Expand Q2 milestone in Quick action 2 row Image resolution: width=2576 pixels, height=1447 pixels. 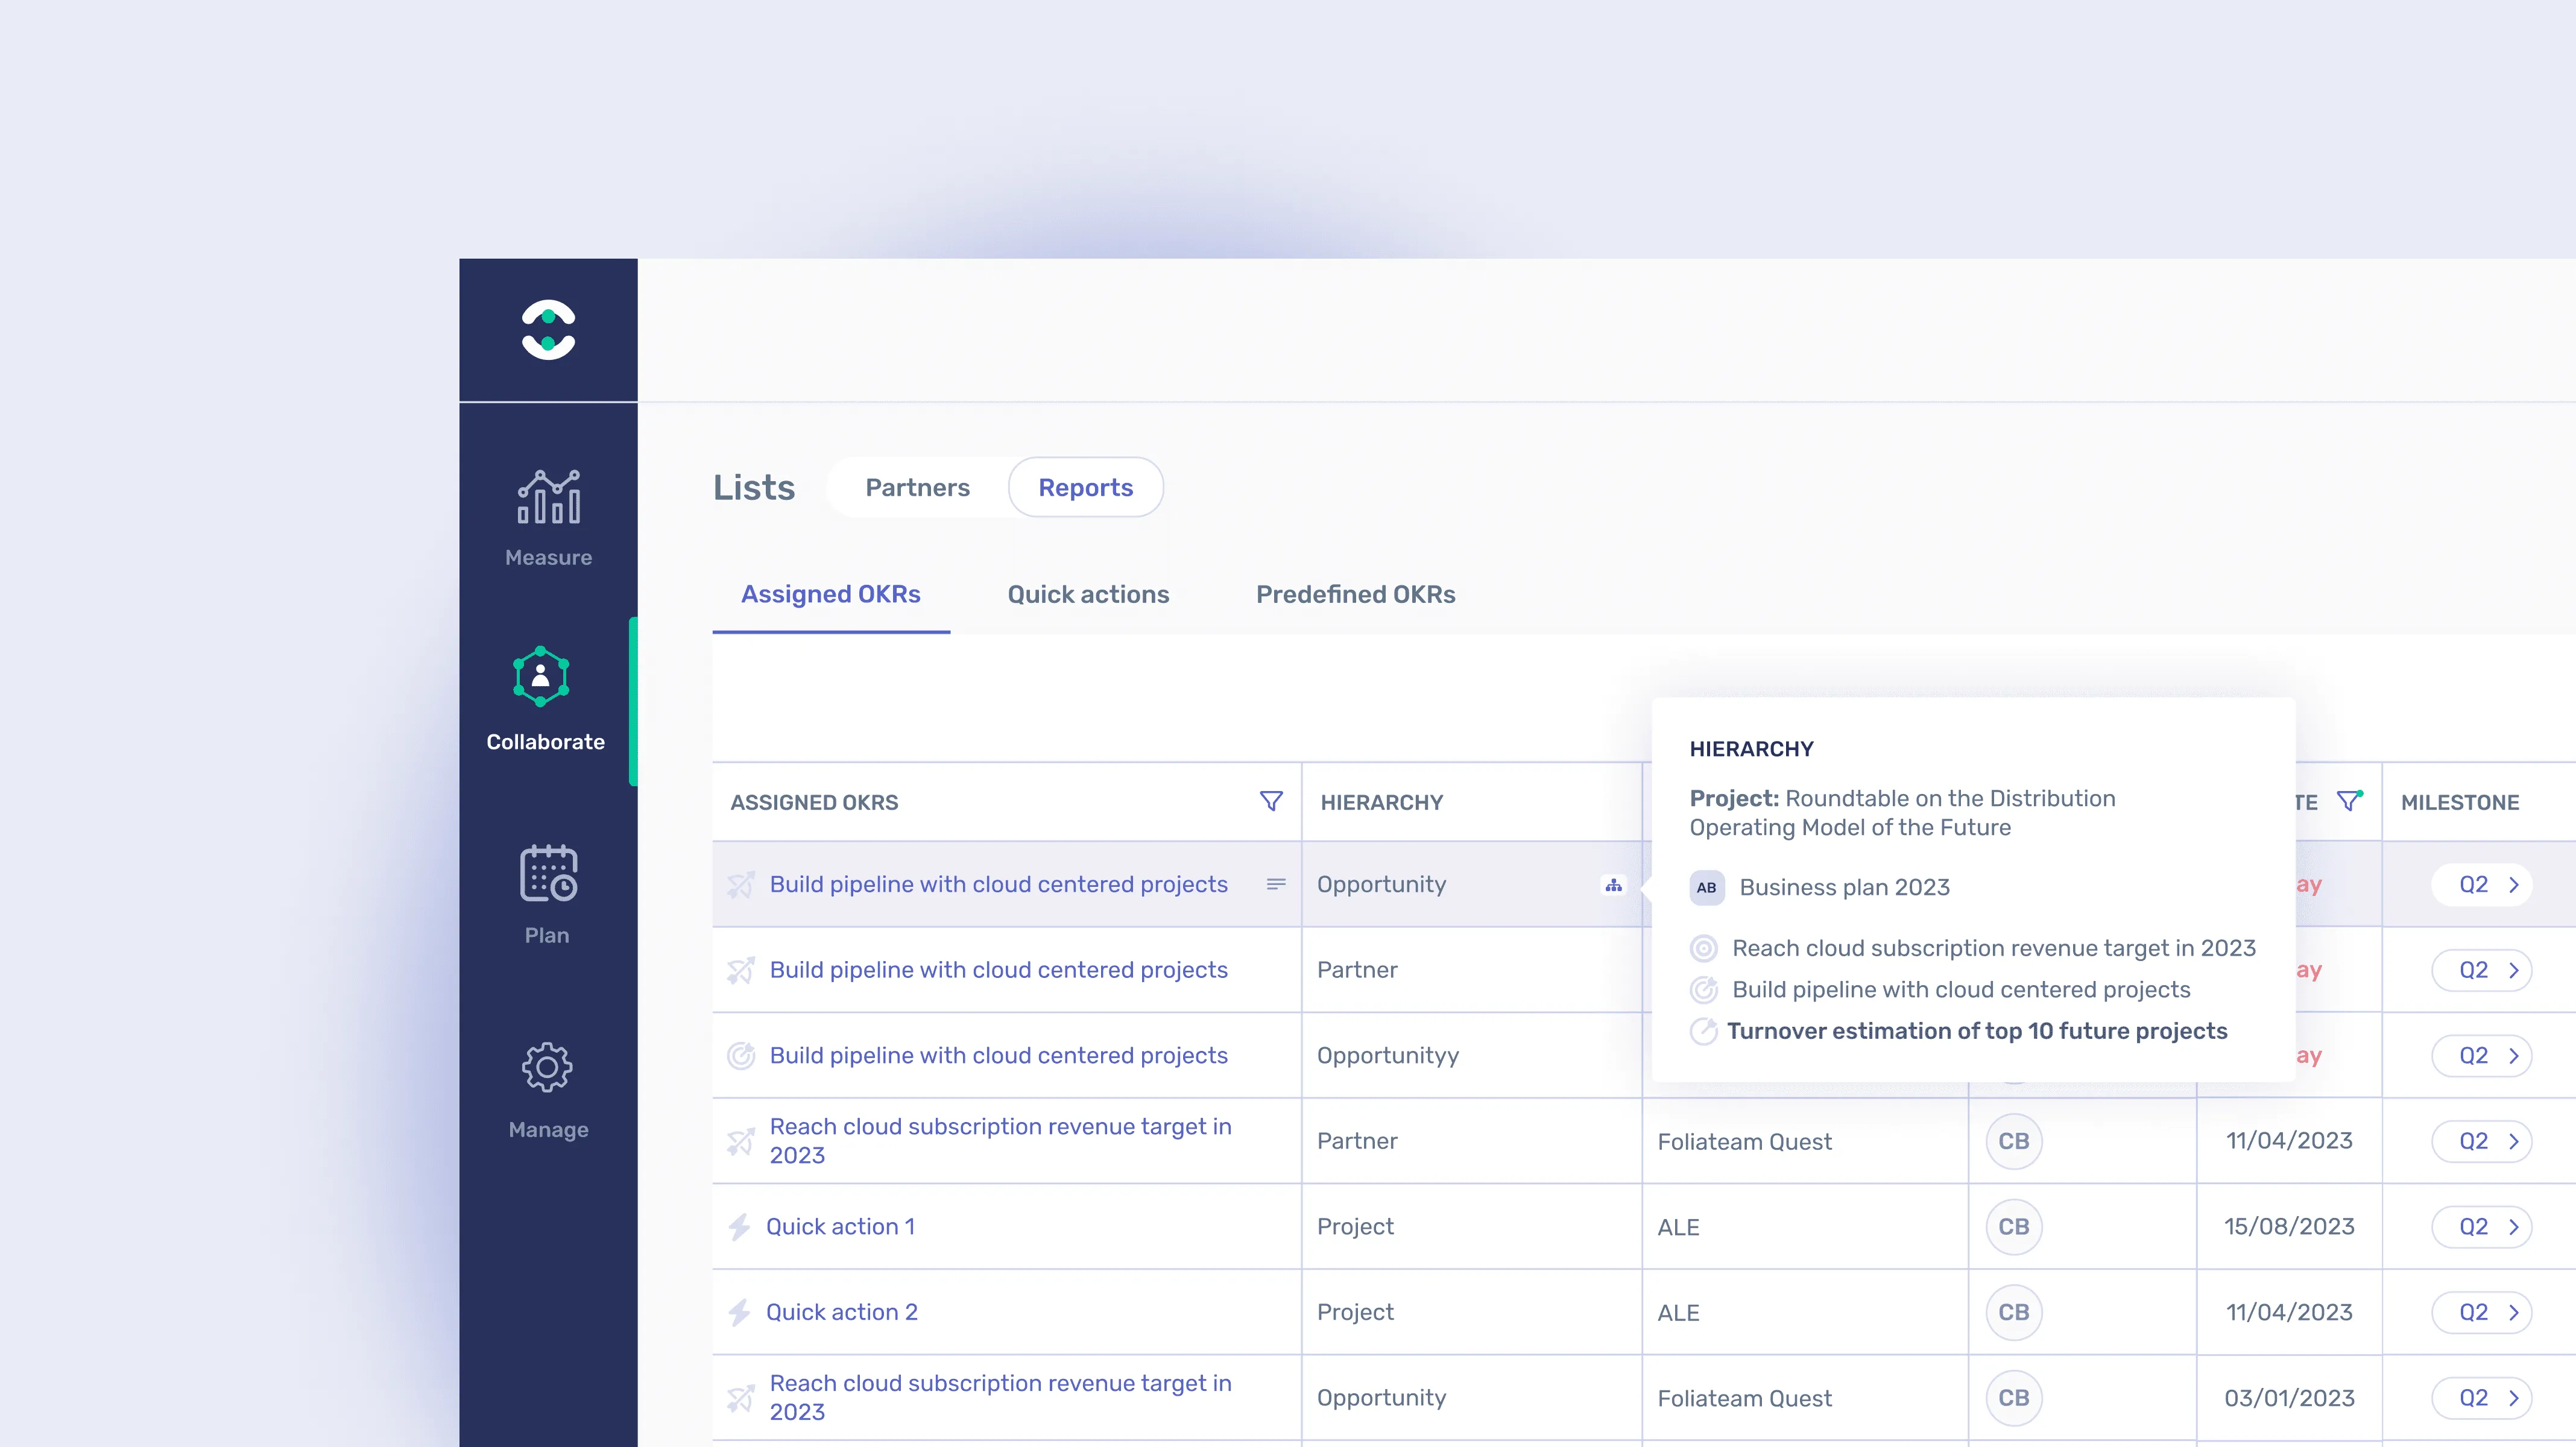pyautogui.click(x=2482, y=1312)
